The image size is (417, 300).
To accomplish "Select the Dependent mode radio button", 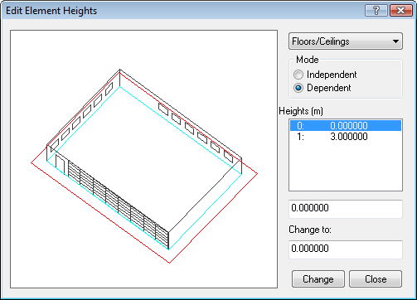I will (298, 88).
